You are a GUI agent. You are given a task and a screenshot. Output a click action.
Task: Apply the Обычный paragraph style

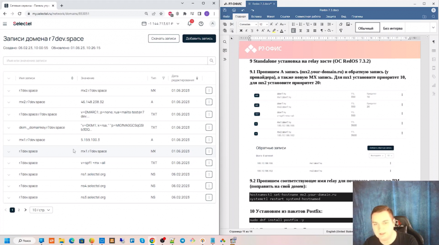[367, 28]
